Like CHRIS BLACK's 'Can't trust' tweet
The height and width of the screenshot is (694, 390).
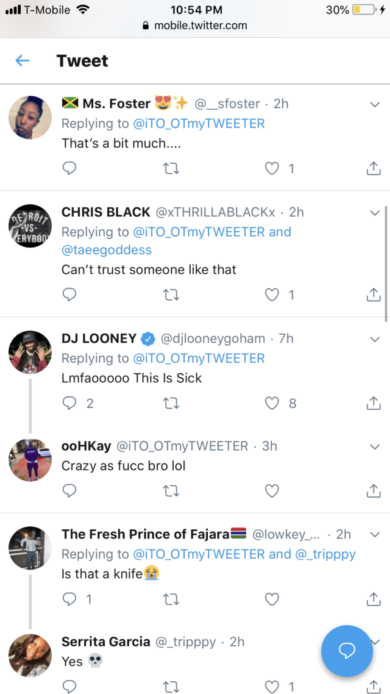pyautogui.click(x=272, y=295)
